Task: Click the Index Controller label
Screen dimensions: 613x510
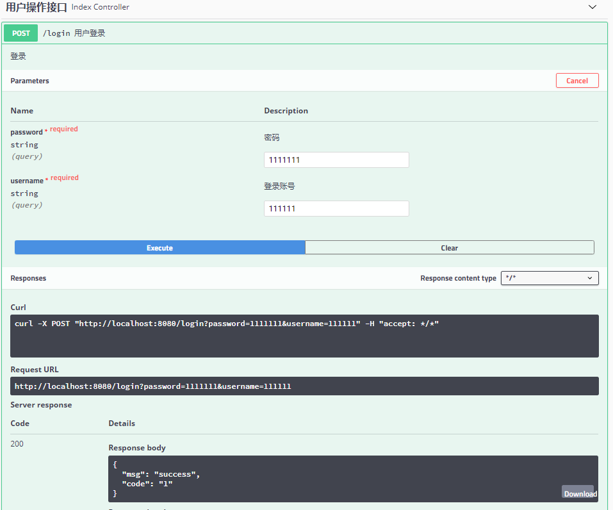Action: point(101,7)
